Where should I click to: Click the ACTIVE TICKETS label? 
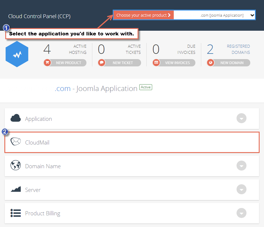click(133, 49)
